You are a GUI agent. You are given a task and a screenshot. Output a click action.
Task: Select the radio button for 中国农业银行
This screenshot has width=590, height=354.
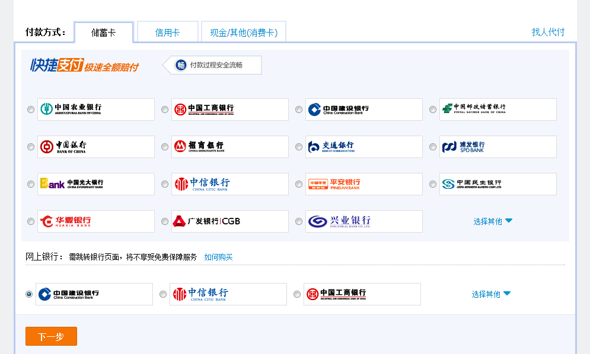[x=31, y=110]
